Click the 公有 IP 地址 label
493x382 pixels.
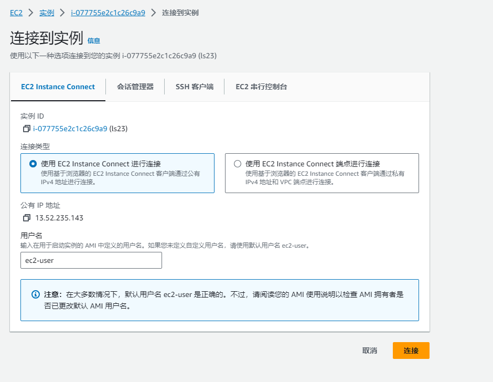coord(40,206)
